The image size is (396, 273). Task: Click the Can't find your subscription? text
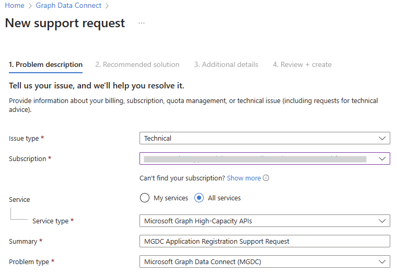[x=182, y=178]
